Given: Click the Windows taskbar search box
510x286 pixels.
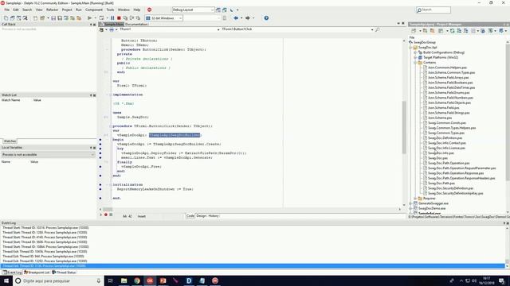Looking at the screenshot, I should pos(58,280).
